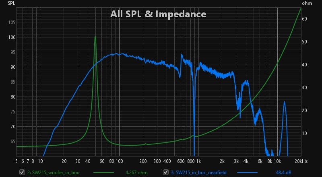Click the 48.4 dB readout value
Image resolution: width=322 pixels, height=177 pixels.
[x=283, y=173]
